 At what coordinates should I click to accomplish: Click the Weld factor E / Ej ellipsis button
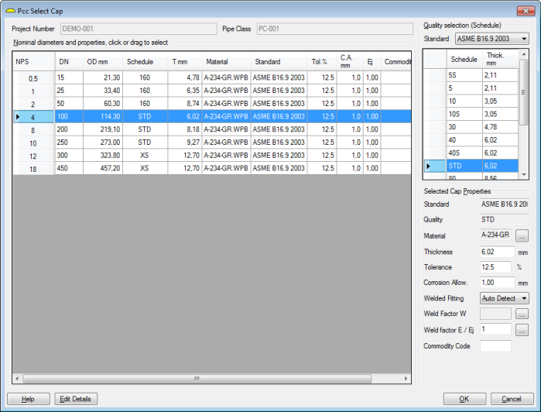(x=522, y=330)
